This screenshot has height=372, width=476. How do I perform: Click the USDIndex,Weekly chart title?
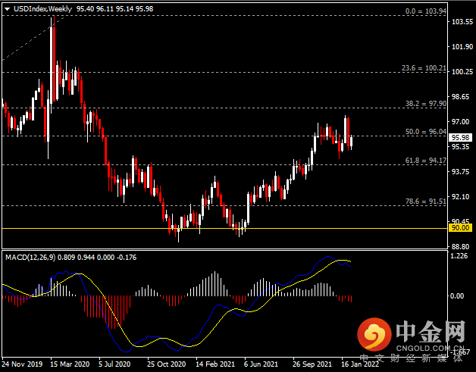(42, 9)
